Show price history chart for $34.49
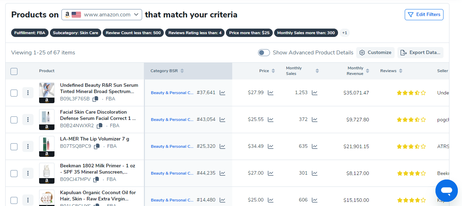 tap(271, 146)
